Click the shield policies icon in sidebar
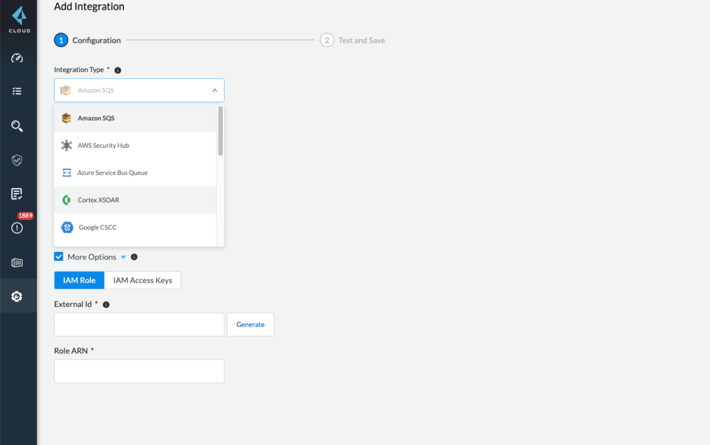The width and height of the screenshot is (710, 445). [x=17, y=160]
